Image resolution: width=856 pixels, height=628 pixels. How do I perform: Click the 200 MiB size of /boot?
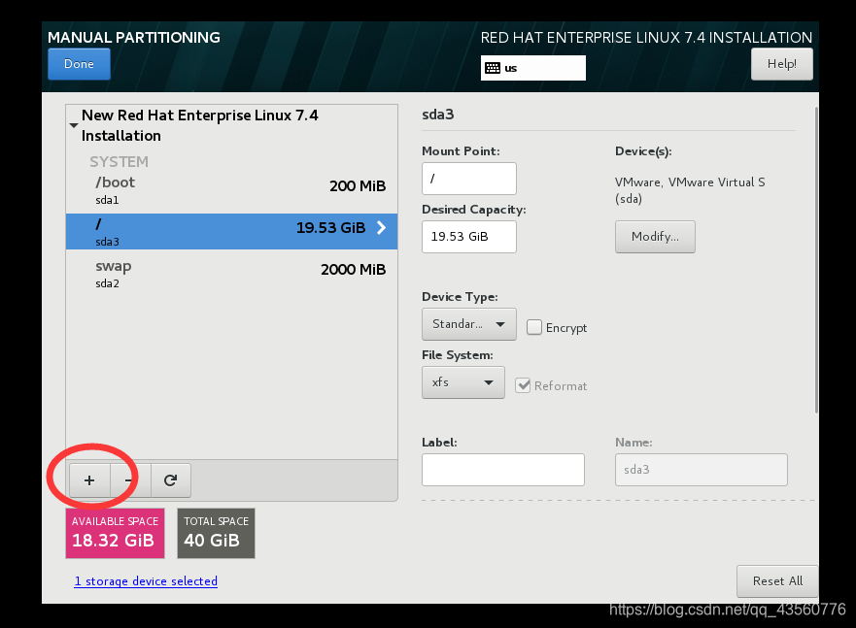click(358, 186)
